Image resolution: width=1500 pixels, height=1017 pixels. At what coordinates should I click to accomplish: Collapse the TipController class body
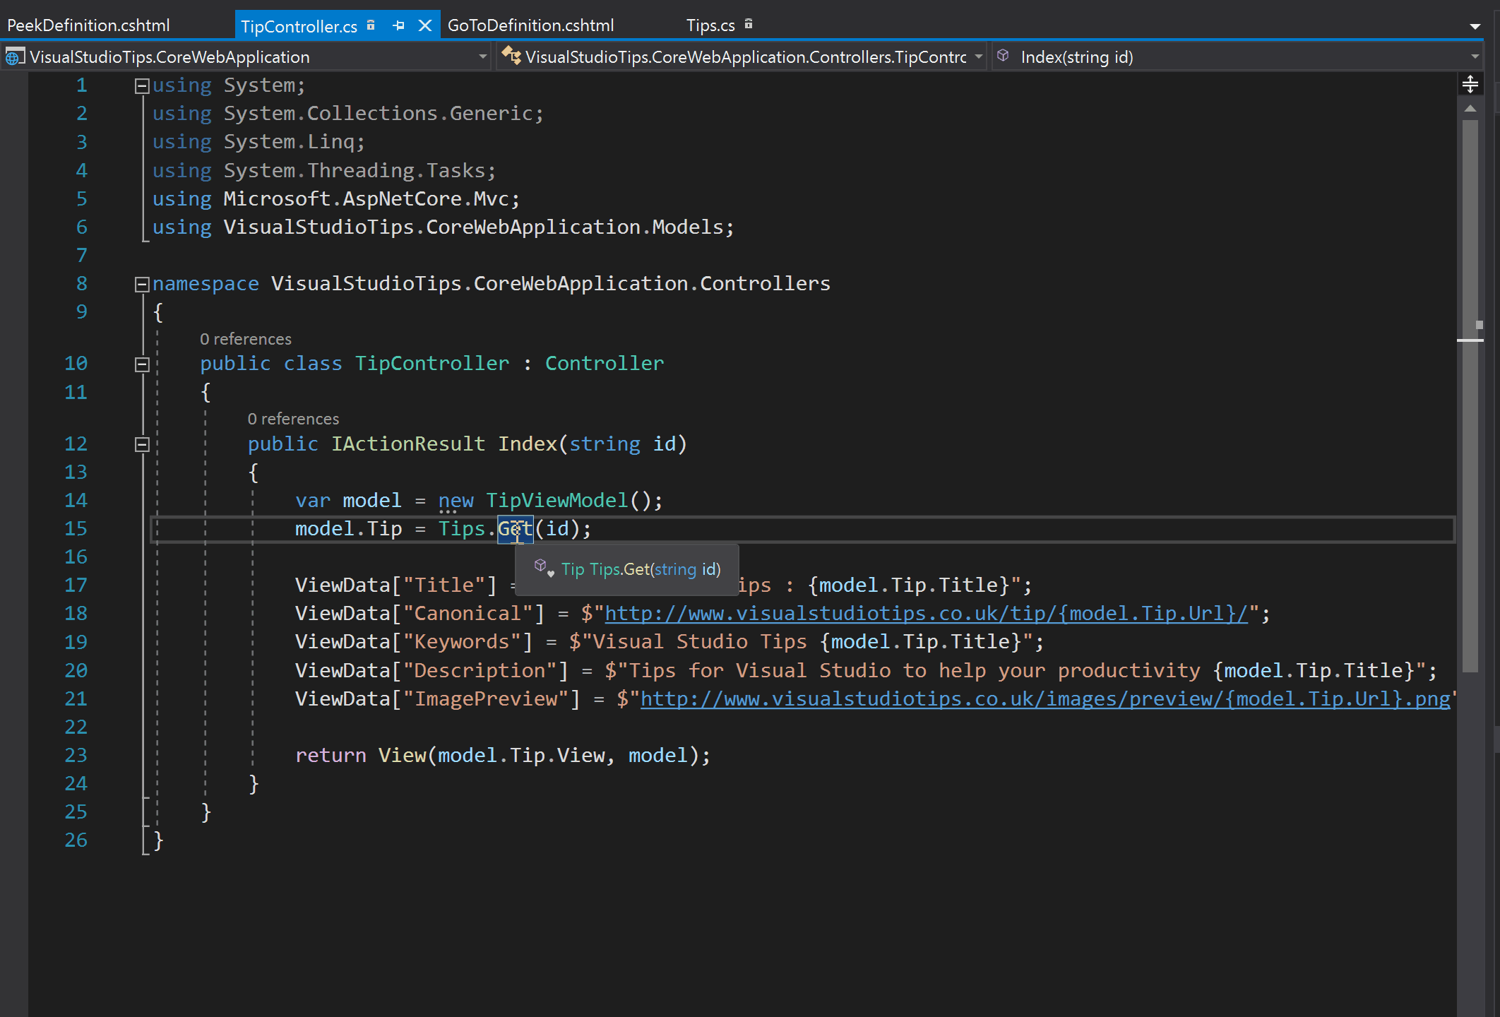(141, 363)
